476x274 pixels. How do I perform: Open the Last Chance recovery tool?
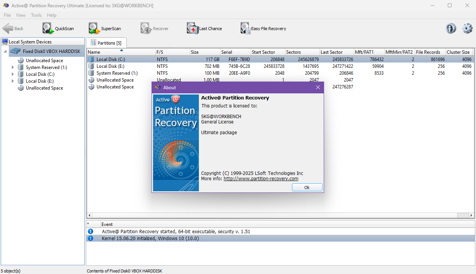coord(204,29)
